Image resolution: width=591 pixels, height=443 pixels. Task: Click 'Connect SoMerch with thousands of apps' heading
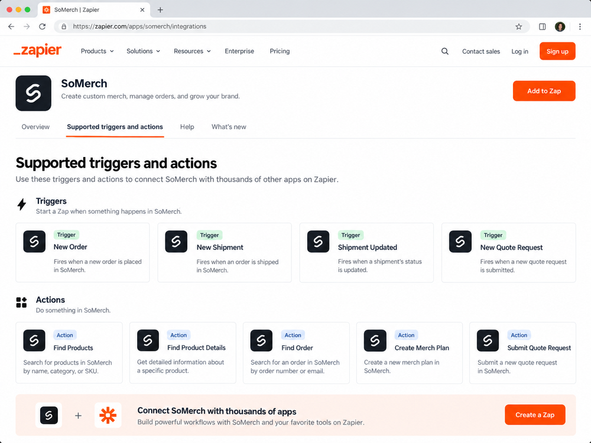pos(217,411)
